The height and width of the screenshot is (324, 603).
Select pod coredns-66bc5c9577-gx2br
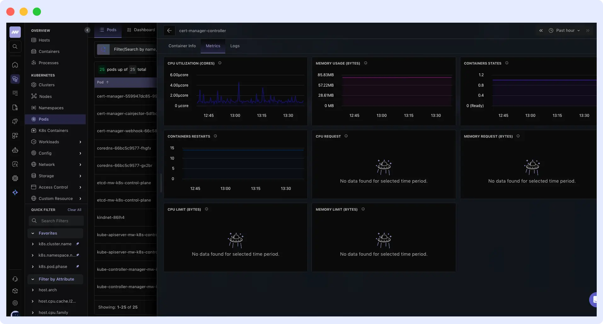126,166
